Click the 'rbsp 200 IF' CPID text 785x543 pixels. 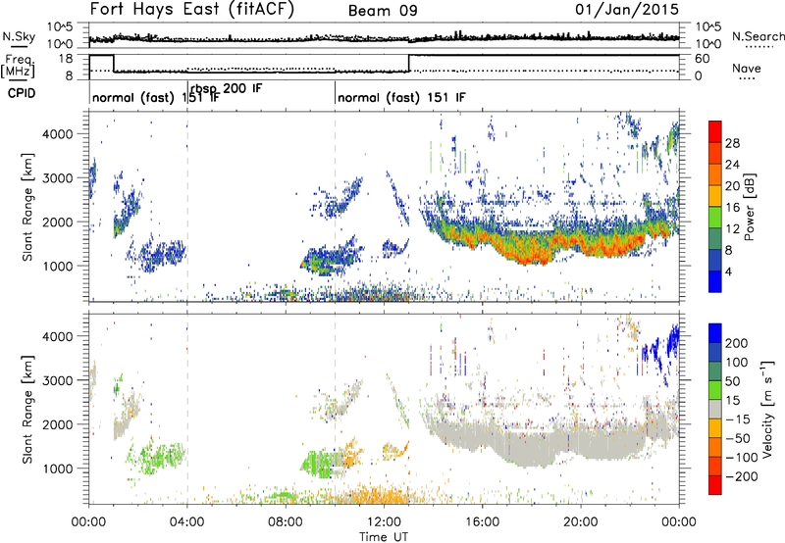click(x=226, y=89)
